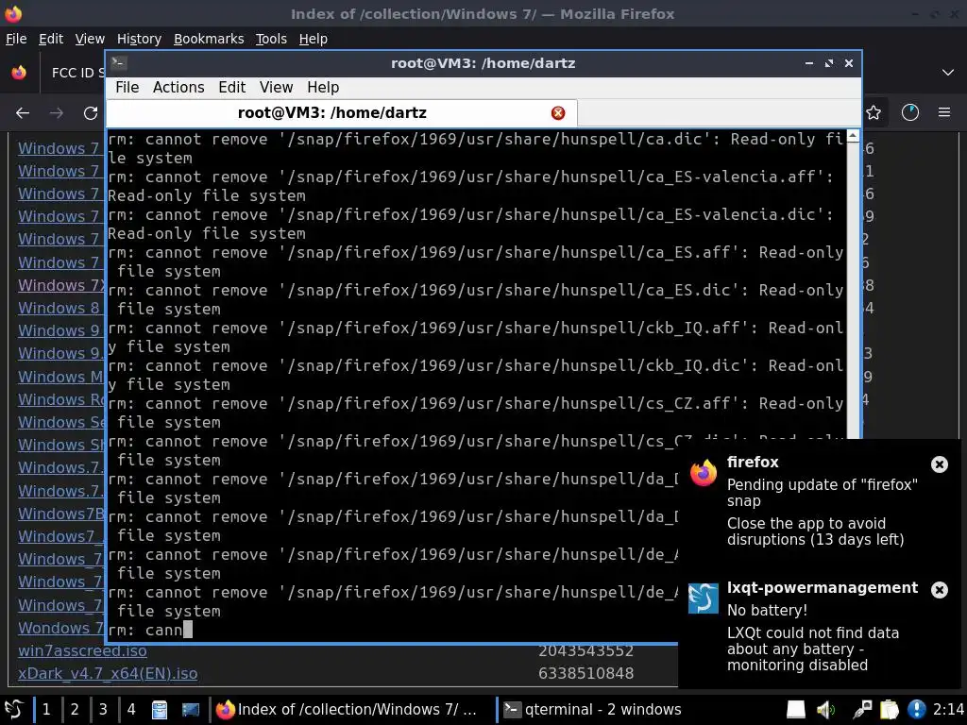
Task: Click terminal scrollbar up arrow
Action: [853, 136]
